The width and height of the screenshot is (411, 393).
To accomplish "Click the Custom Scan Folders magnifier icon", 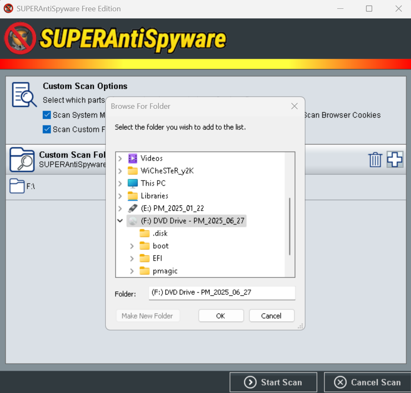I will [22, 160].
